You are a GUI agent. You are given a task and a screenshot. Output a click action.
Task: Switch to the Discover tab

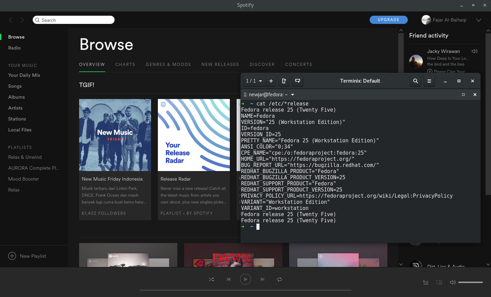click(x=262, y=65)
